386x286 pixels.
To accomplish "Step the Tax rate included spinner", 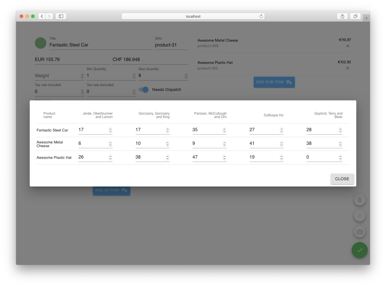I will coord(82,92).
